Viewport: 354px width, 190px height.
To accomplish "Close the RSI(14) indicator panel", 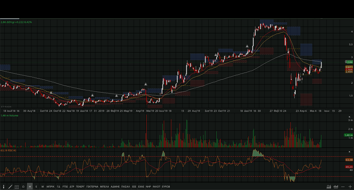I will pyautogui.click(x=349, y=151).
